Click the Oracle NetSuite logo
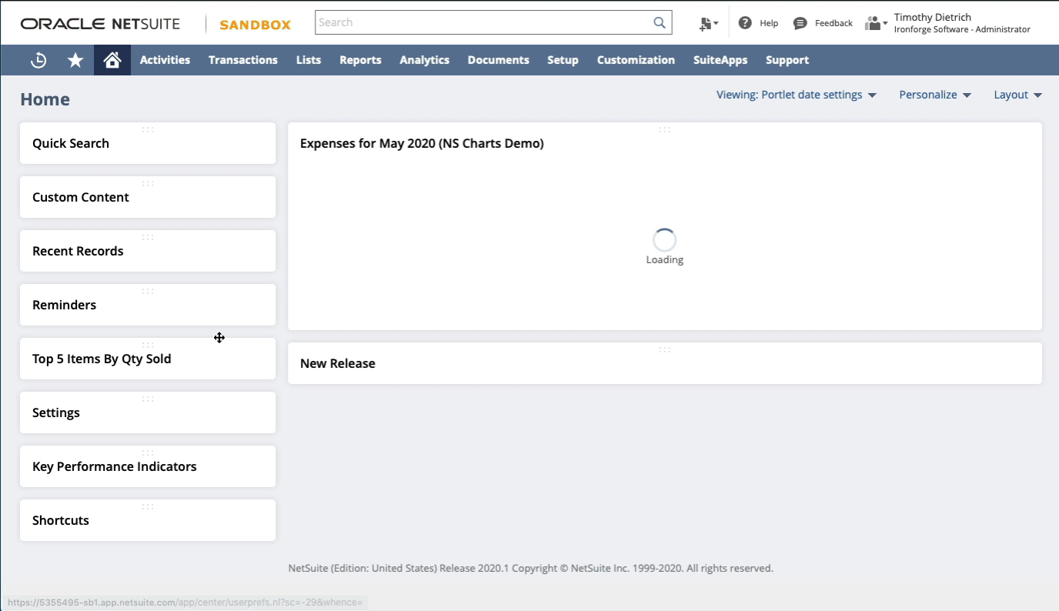 coord(100,24)
